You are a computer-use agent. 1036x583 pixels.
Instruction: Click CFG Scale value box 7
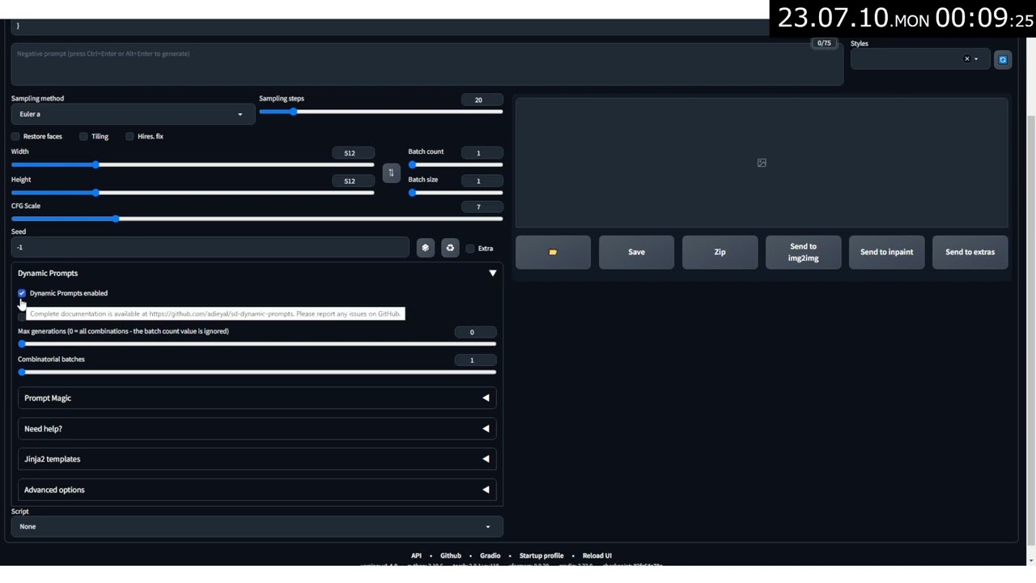[x=482, y=206]
